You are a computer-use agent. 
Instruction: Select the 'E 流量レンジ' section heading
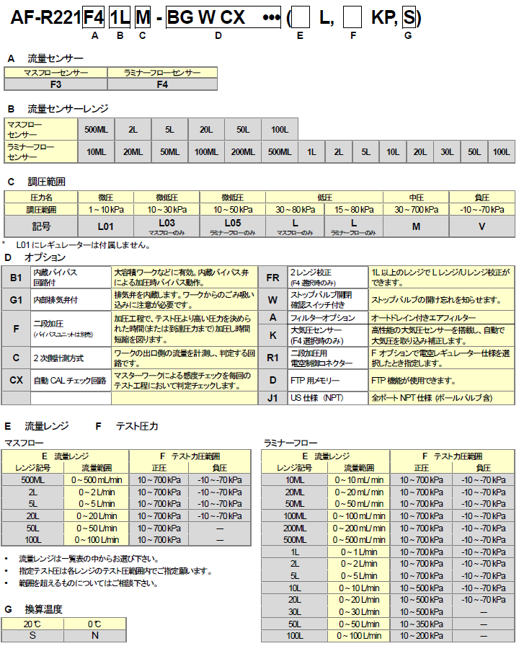tap(37, 426)
